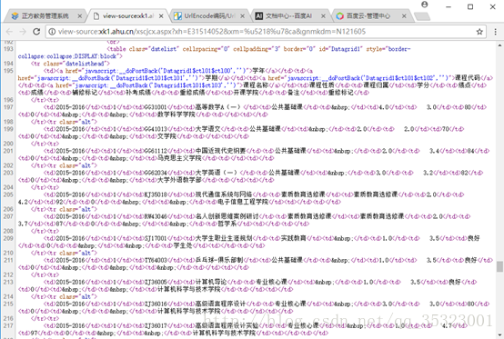Viewport: 504px width, 339px height.
Task: Click scrollbar down arrow
Action: (x=499, y=334)
